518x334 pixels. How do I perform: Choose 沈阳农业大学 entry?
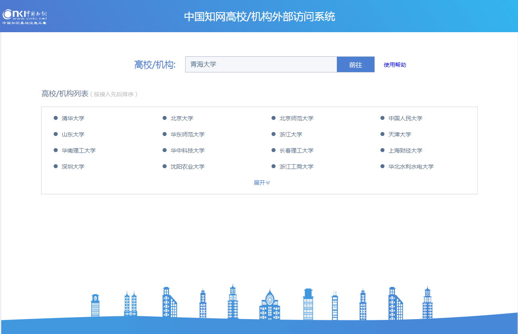tap(187, 167)
